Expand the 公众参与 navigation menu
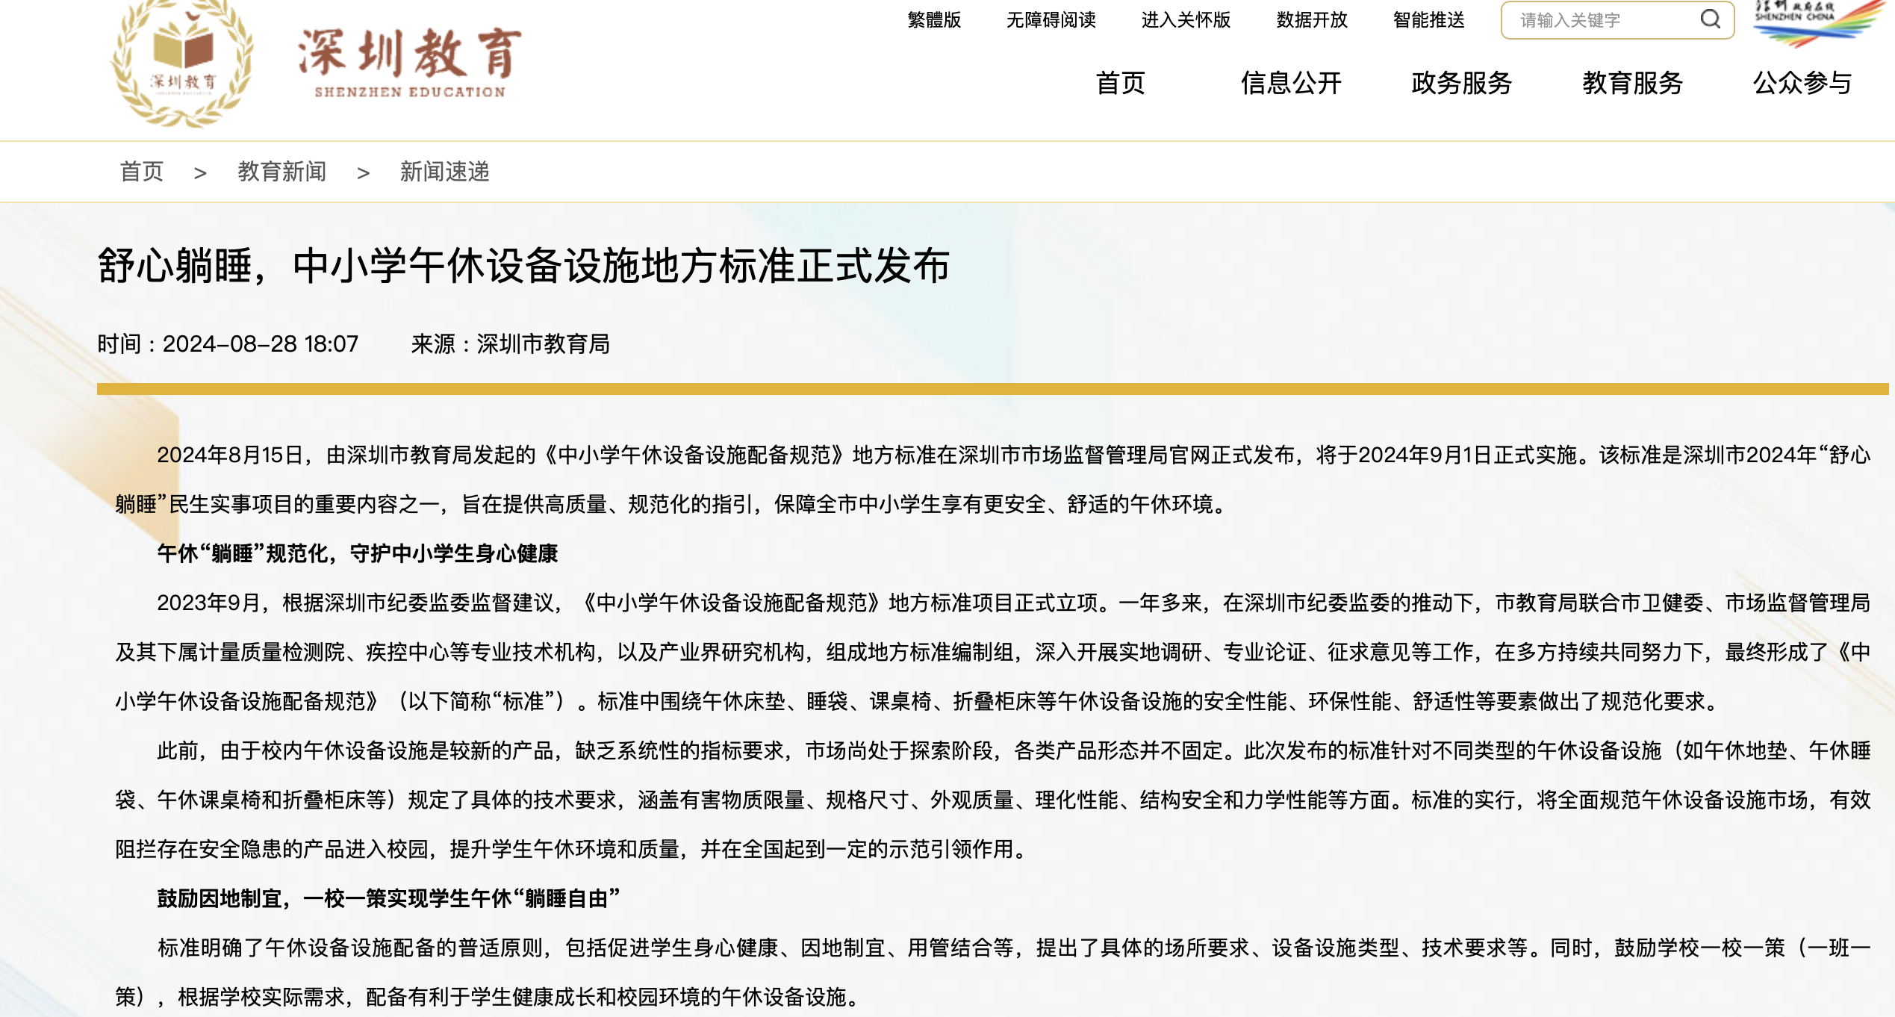 tap(1802, 83)
